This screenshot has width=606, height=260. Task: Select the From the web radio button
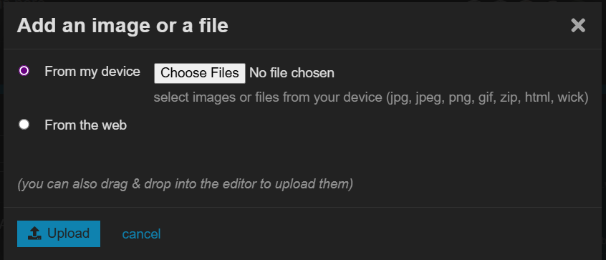(24, 125)
